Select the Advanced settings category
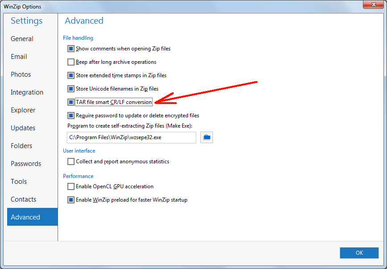The image size is (387, 269). pos(32,217)
